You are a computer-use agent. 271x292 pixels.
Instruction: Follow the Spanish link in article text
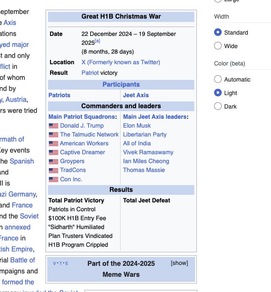(x=22, y=161)
